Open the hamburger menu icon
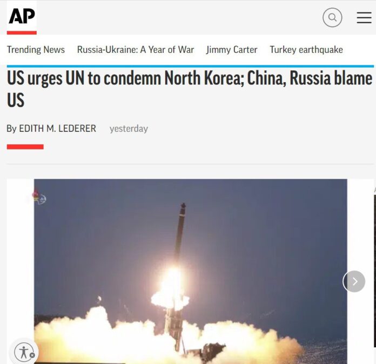Image resolution: width=376 pixels, height=364 pixels. pos(364,17)
